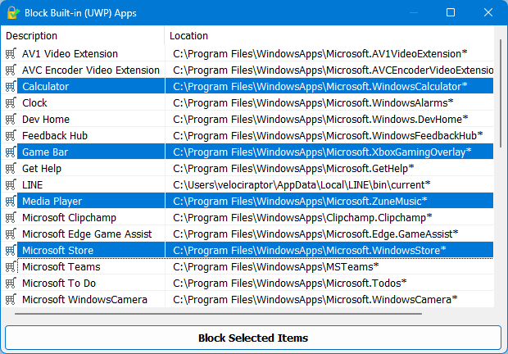Click the cart icon next to Microsoft WindowsCamera

click(x=11, y=299)
